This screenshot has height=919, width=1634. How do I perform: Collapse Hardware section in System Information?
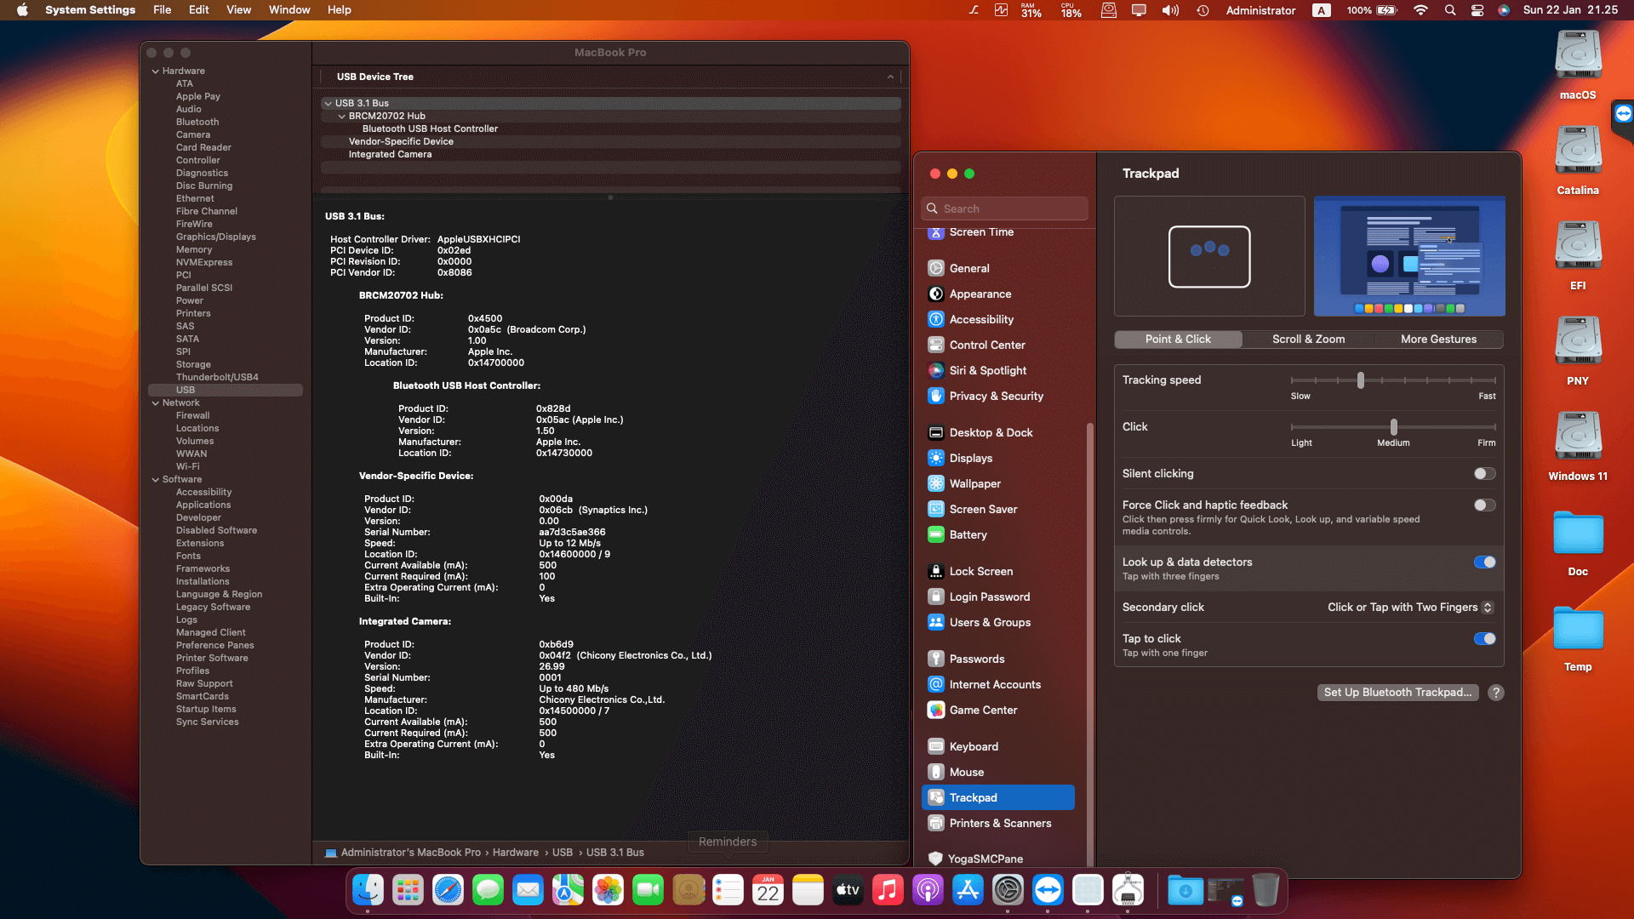(x=156, y=71)
